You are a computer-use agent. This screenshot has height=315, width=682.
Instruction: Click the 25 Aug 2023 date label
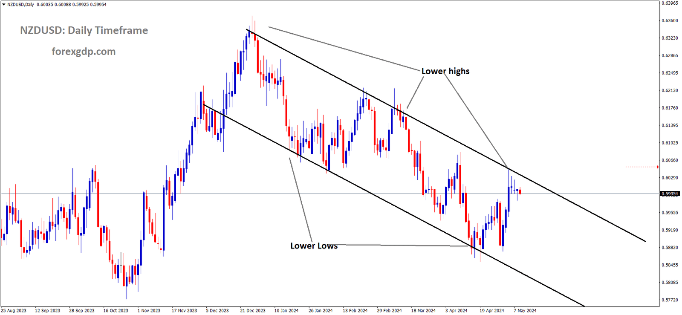(x=14, y=311)
